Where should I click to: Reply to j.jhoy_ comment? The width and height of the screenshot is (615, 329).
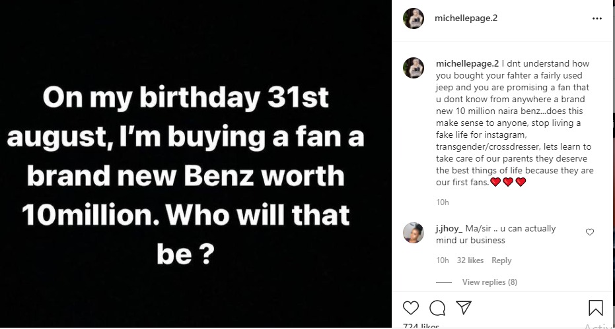coord(501,260)
